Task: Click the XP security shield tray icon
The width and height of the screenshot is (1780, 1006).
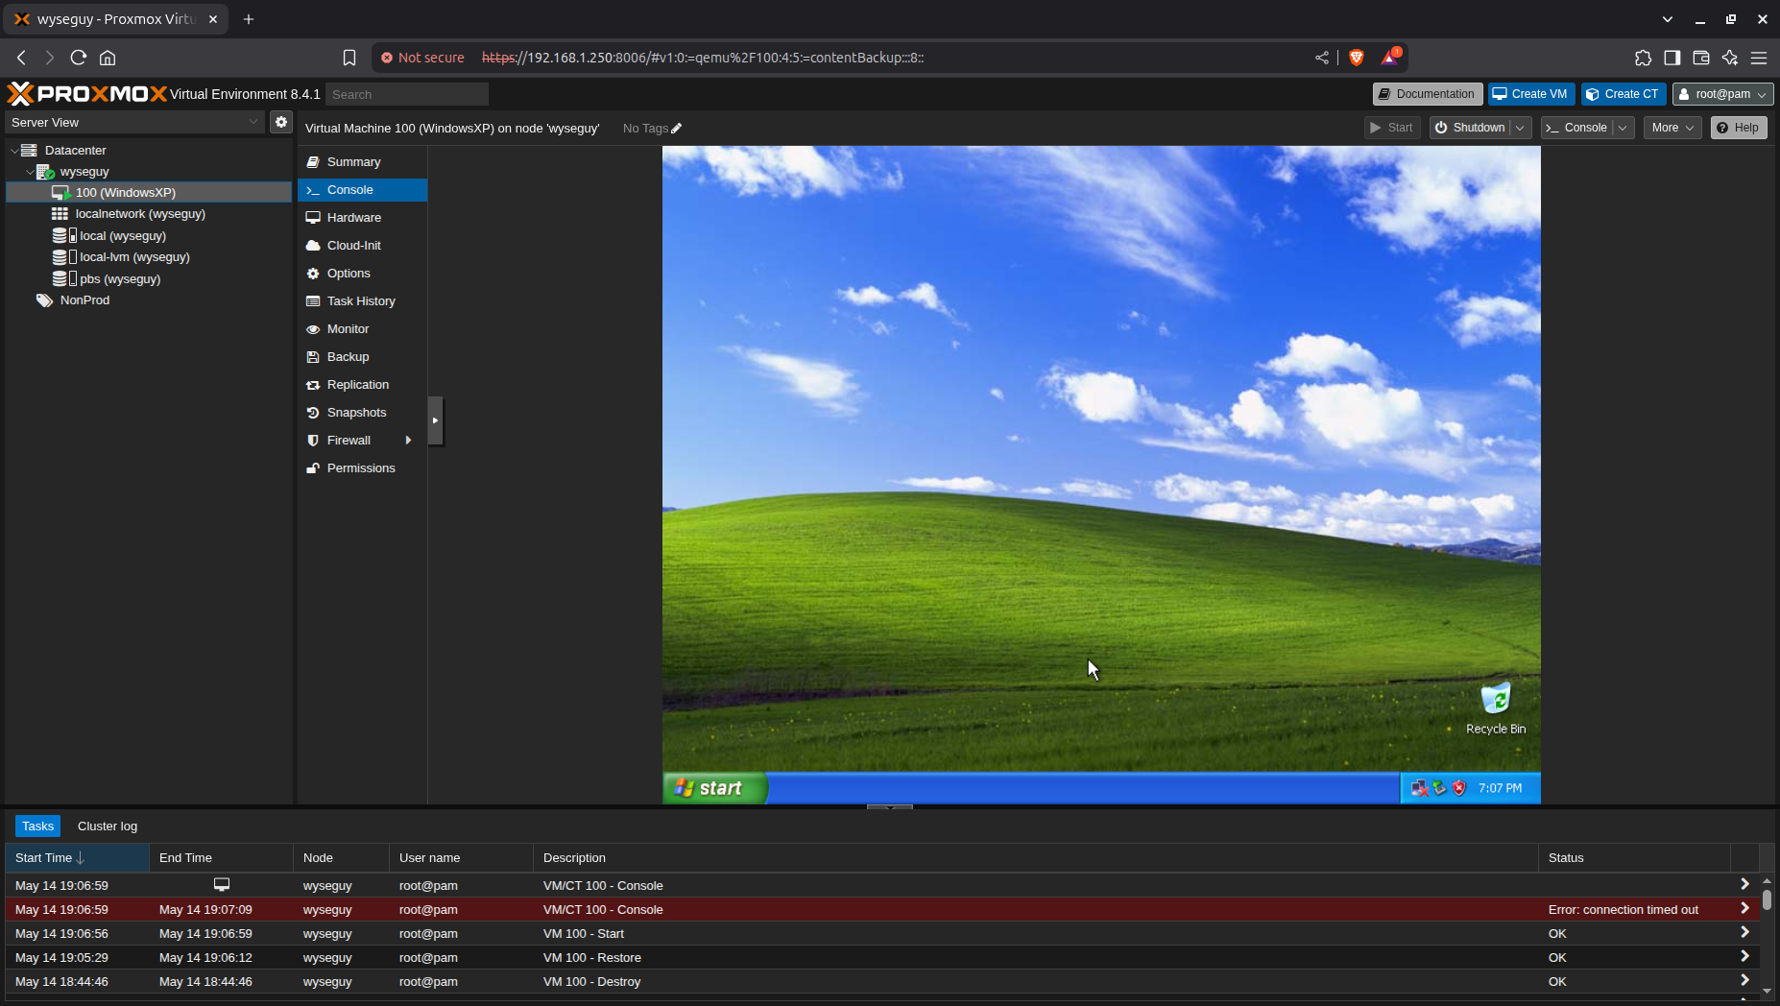Action: pos(1459,788)
